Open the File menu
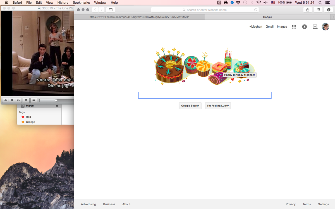 click(x=29, y=3)
